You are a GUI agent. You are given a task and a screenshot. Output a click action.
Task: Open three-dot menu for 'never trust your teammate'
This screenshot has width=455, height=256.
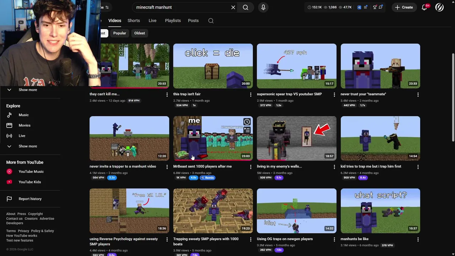[418, 95]
